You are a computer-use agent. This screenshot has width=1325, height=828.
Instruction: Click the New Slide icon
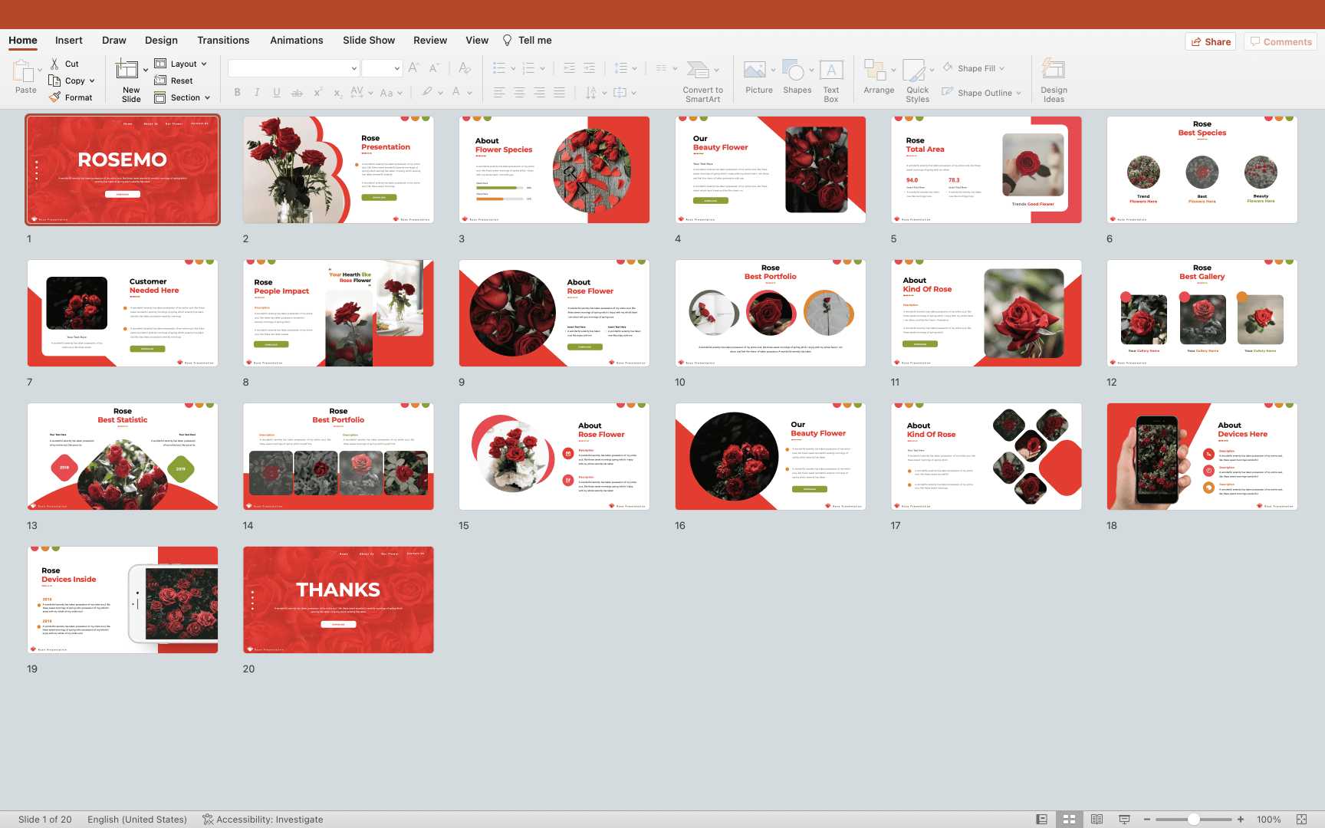click(127, 71)
